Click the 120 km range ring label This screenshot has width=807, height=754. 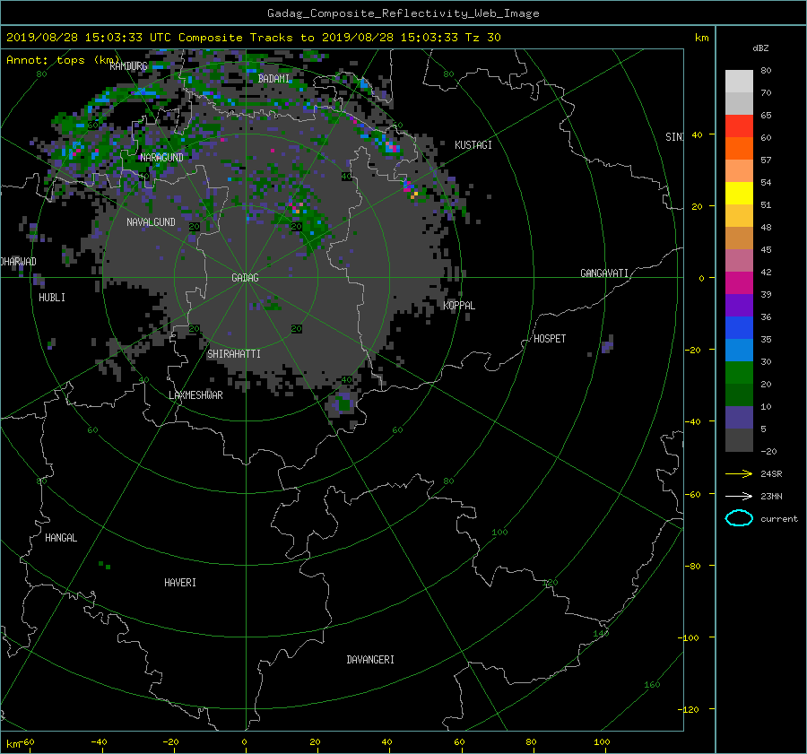[x=551, y=583]
